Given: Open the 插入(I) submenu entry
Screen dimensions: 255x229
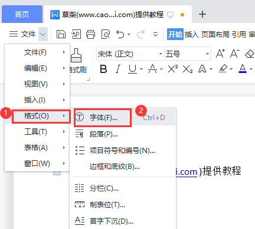Looking at the screenshot, I should (x=37, y=100).
